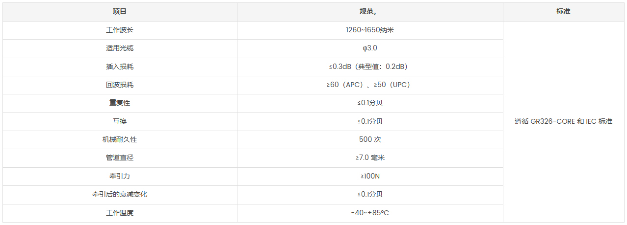Select the 机械耐久性 cell
Image resolution: width=627 pixels, height=225 pixels.
click(x=120, y=139)
